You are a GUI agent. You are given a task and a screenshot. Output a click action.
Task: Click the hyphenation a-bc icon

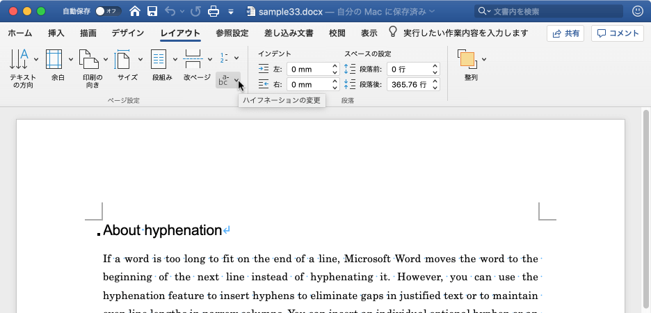pos(224,80)
